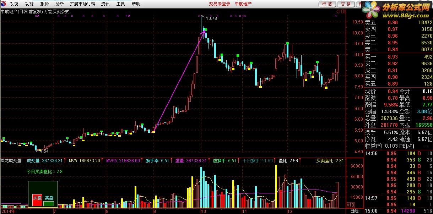Click the 量比: 2.96 indicator value
The height and width of the screenshot is (214, 433).
(288, 161)
